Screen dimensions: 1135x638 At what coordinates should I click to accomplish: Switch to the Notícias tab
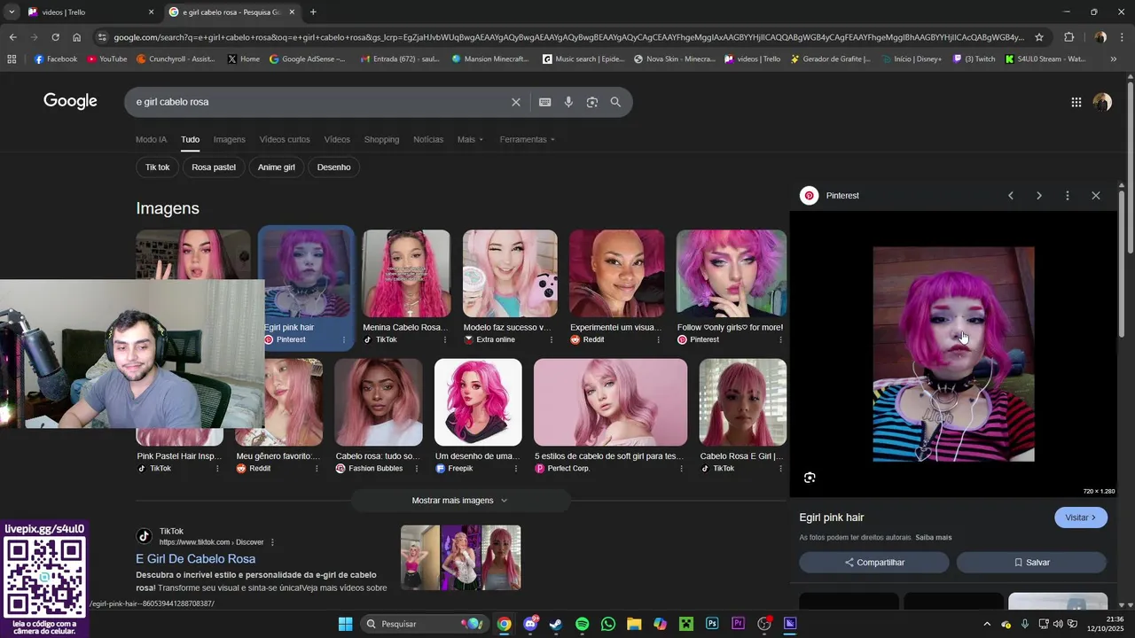pyautogui.click(x=428, y=139)
